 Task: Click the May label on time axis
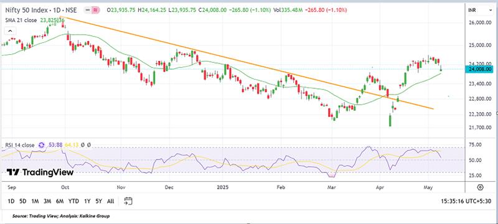click(429, 187)
